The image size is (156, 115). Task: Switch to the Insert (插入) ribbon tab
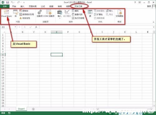pyautogui.click(x=22, y=6)
